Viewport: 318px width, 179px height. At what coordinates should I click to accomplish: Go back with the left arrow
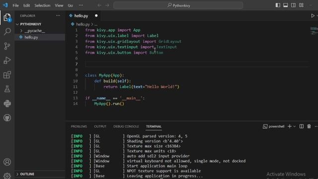99,5
